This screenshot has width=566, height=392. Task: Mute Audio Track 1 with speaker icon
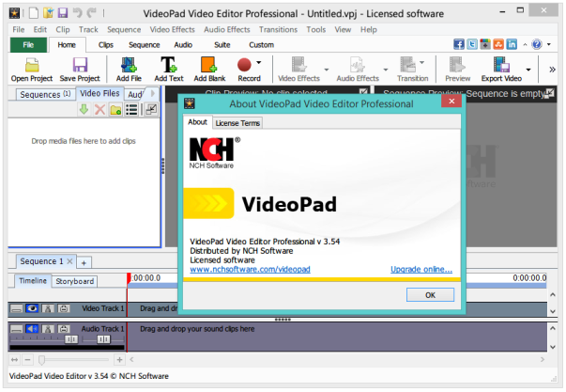(32, 329)
